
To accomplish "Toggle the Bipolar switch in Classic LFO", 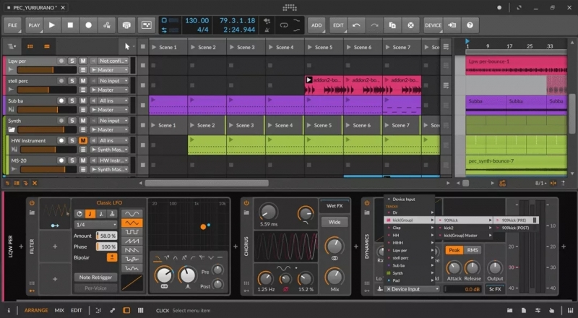I will click(x=112, y=257).
